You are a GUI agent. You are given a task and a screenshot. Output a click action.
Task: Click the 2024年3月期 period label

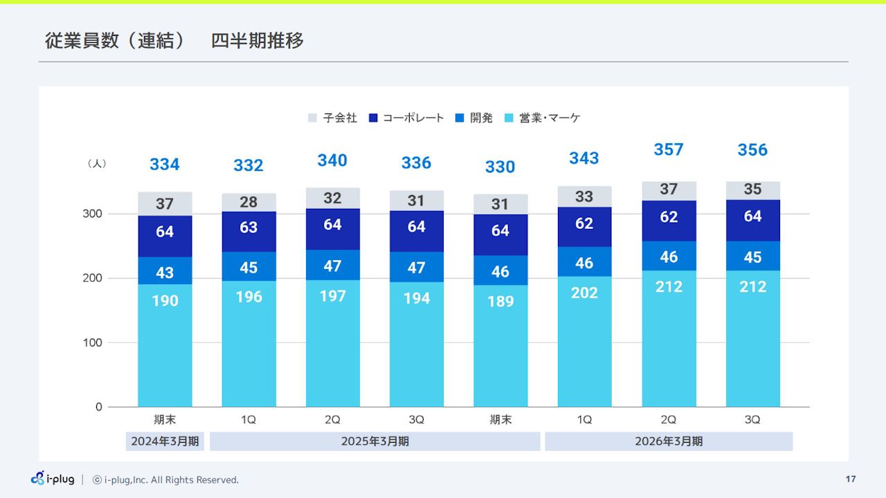(x=165, y=441)
